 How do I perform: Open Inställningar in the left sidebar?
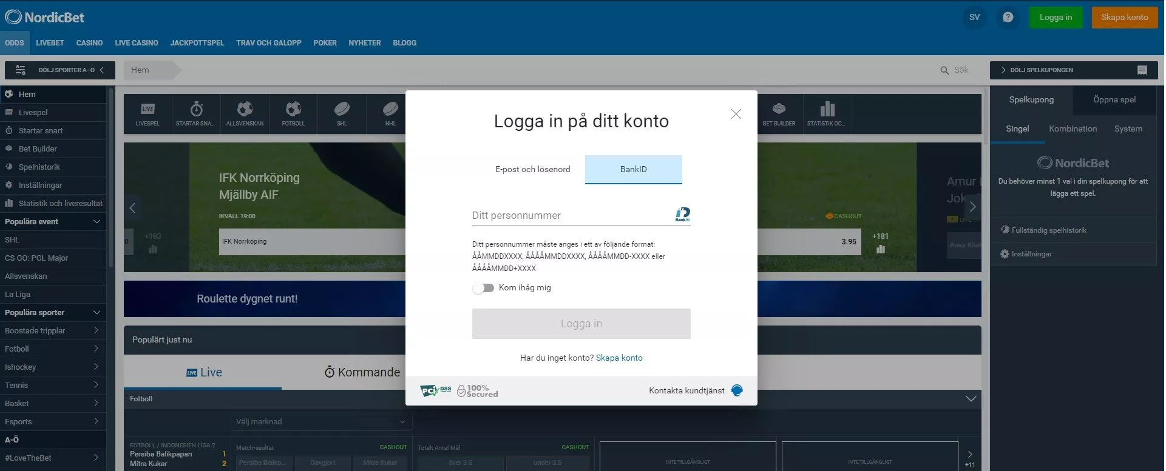(53, 185)
